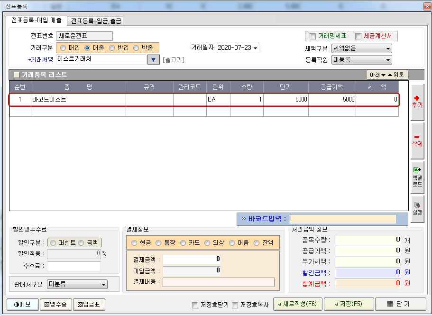Viewport: 432px width, 316px height.
Task: Open the 거래처명 dropdown arrow button
Action: pos(154,60)
